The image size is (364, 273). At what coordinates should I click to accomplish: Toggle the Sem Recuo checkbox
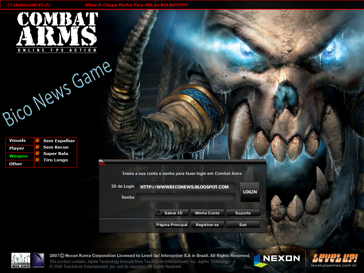point(37,147)
